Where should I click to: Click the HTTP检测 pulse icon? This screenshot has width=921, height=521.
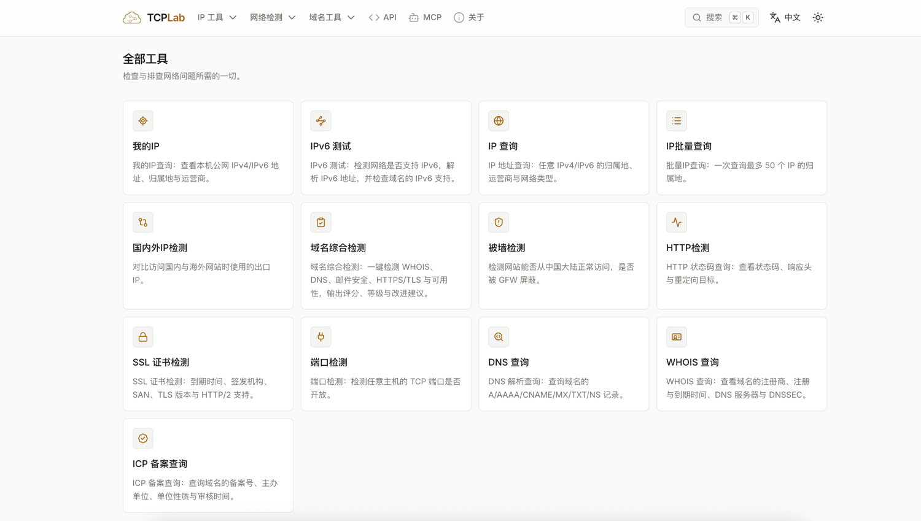[677, 222]
